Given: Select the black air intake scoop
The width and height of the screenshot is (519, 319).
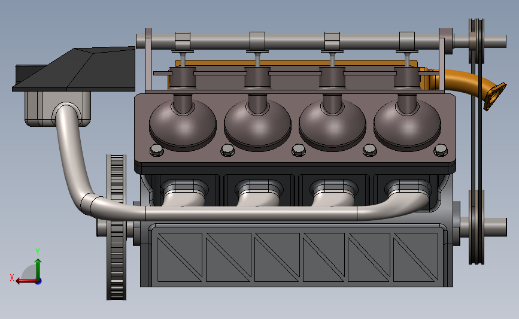Looking at the screenshot, I should point(74,69).
